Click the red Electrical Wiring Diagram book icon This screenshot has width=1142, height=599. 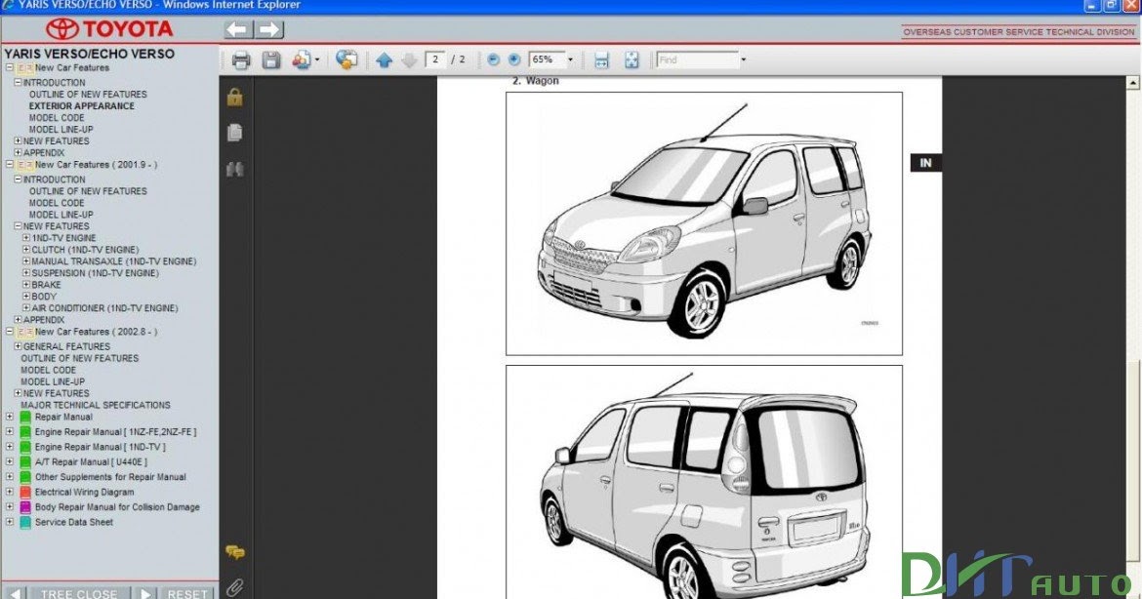coord(25,492)
